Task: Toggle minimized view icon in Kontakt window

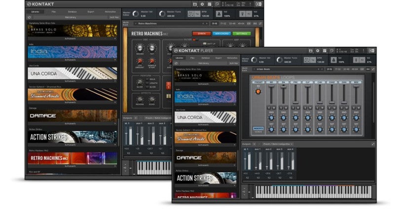Action: 217,4
